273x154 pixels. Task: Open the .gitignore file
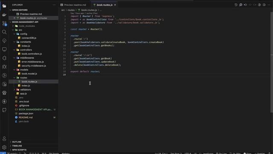24,106
